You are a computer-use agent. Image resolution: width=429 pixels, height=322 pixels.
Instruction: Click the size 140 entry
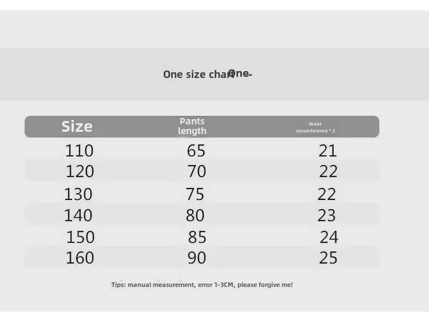78,215
